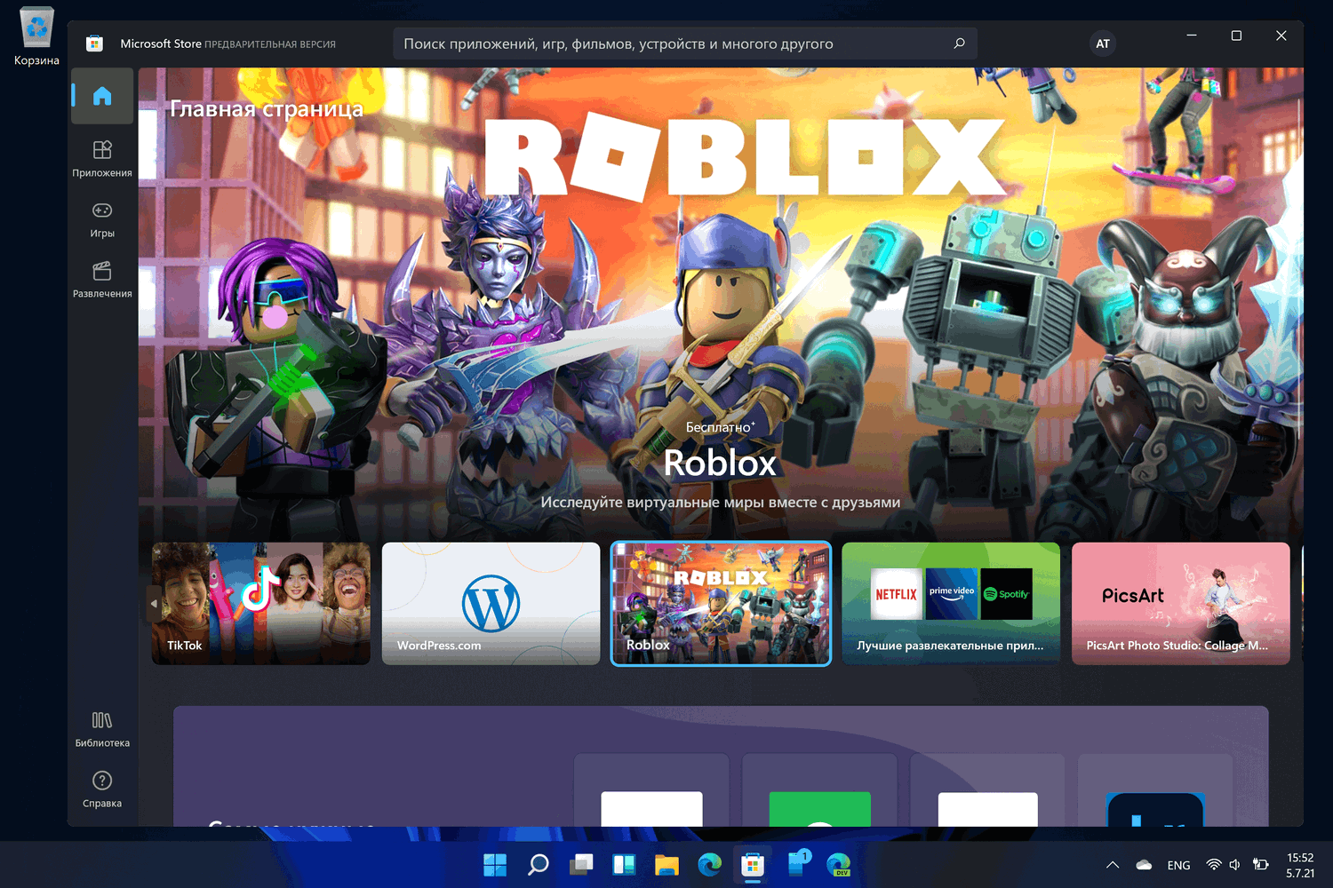
Task: Open the volume speaker icon in tray
Action: click(x=1235, y=865)
